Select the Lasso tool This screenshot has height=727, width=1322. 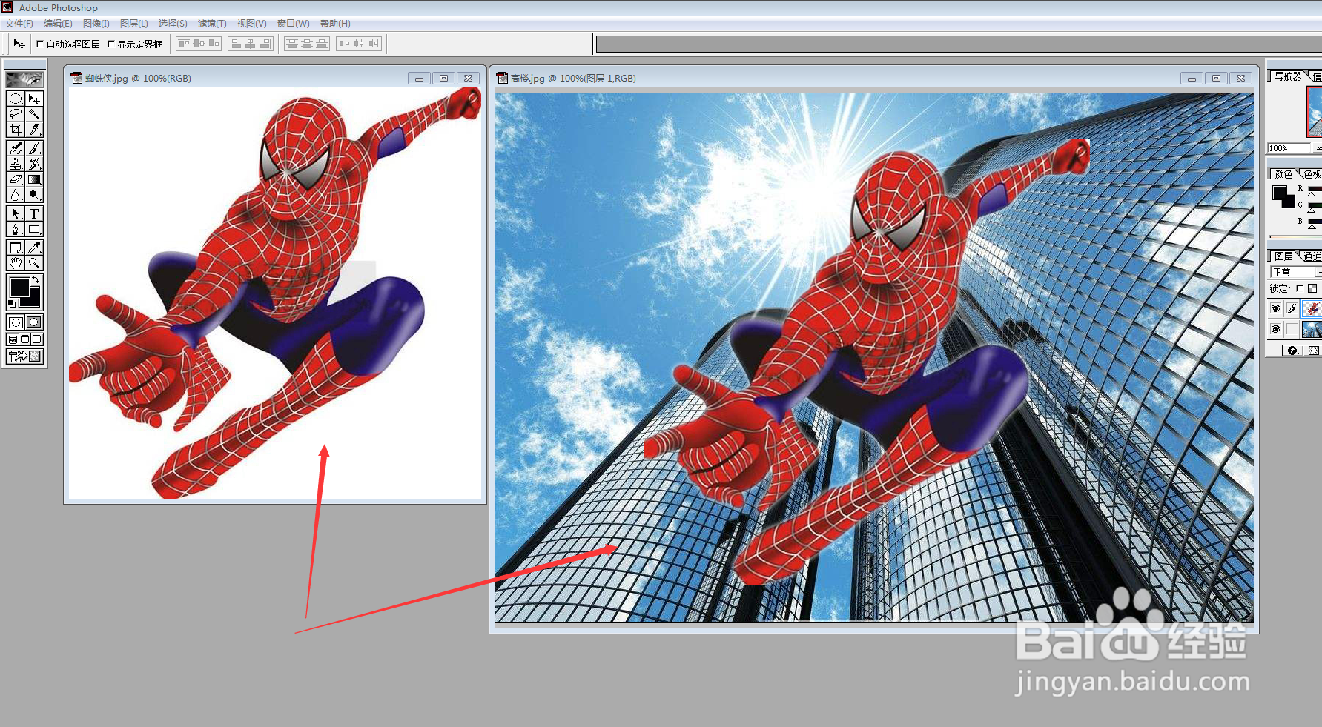15,114
